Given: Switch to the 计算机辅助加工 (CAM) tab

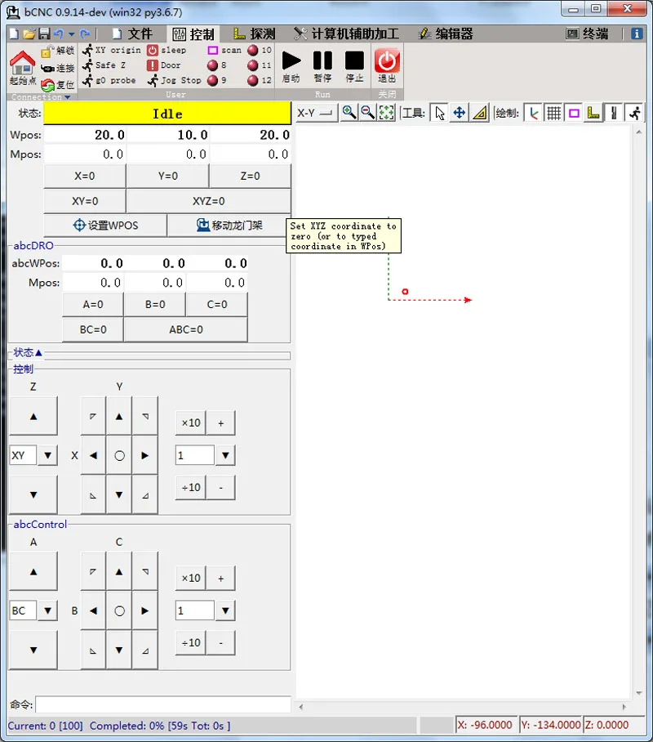Looking at the screenshot, I should coord(347,34).
